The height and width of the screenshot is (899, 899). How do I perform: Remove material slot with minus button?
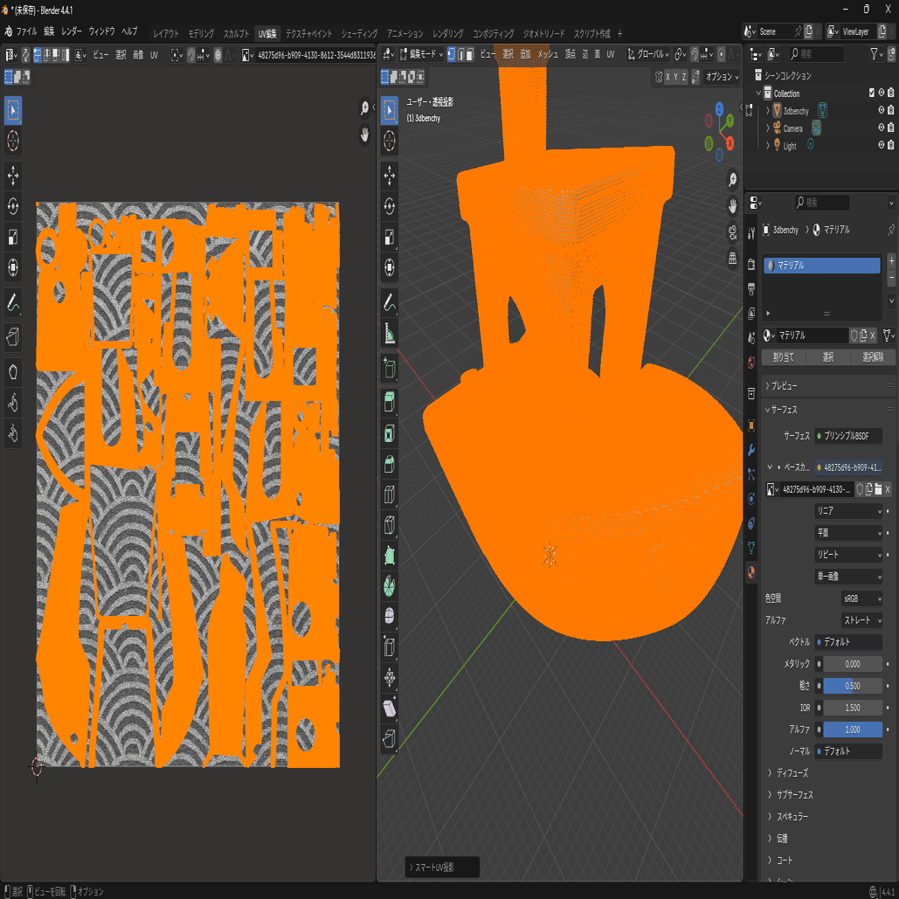pyautogui.click(x=891, y=278)
